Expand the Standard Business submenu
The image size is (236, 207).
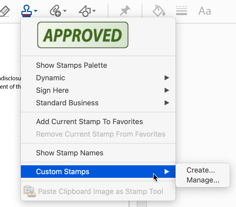pos(67,103)
